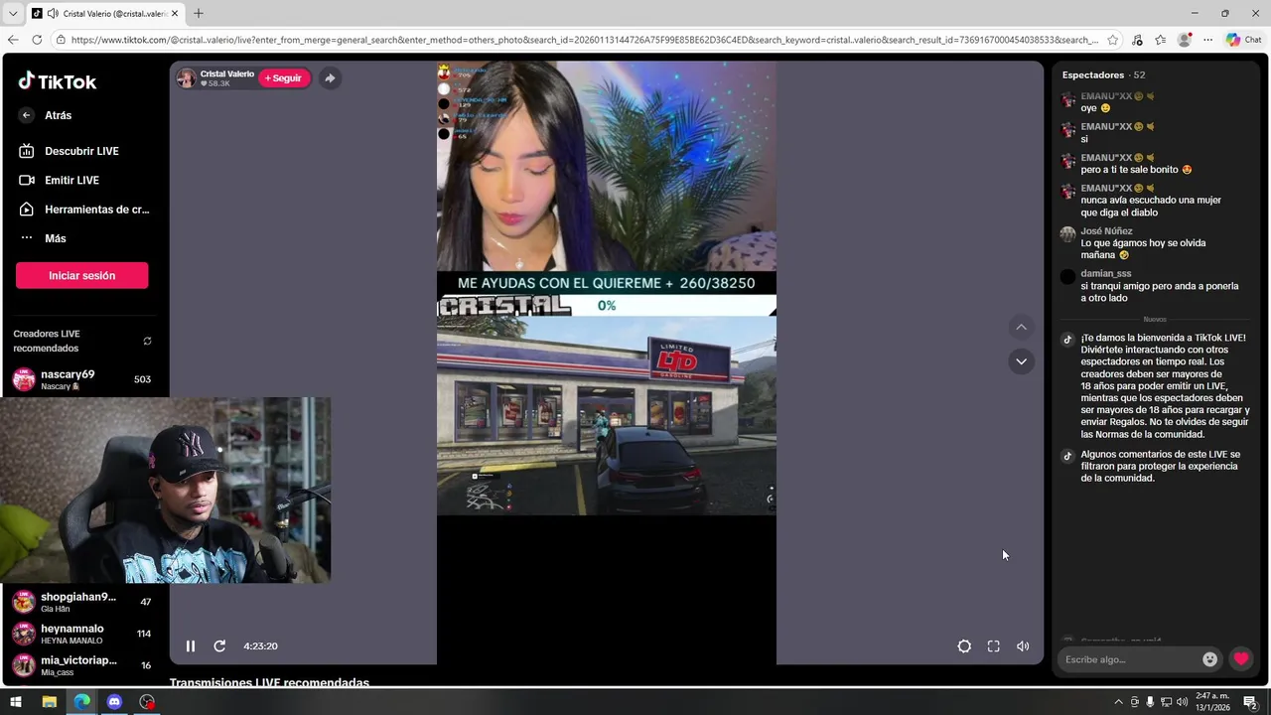Show hidden system tray icons
The height and width of the screenshot is (715, 1271).
(x=1119, y=702)
